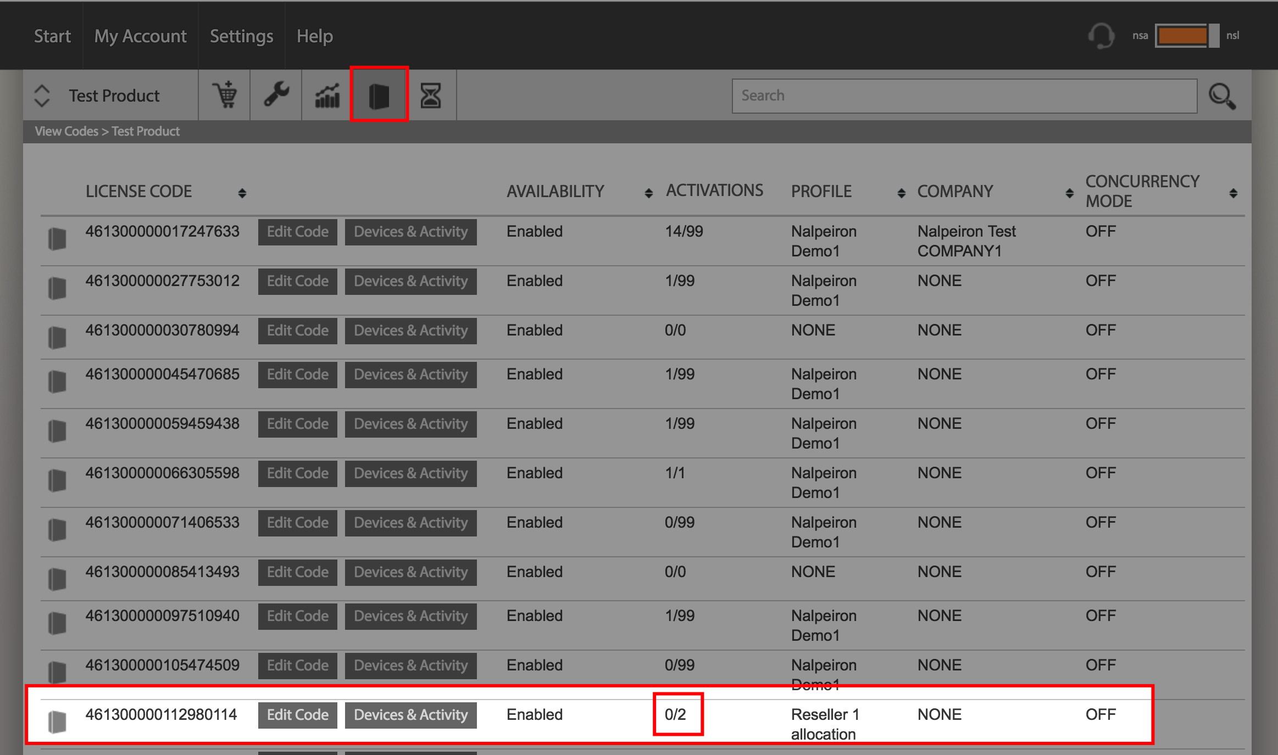The image size is (1278, 755).
Task: Open the statistics chart icon
Action: click(327, 96)
